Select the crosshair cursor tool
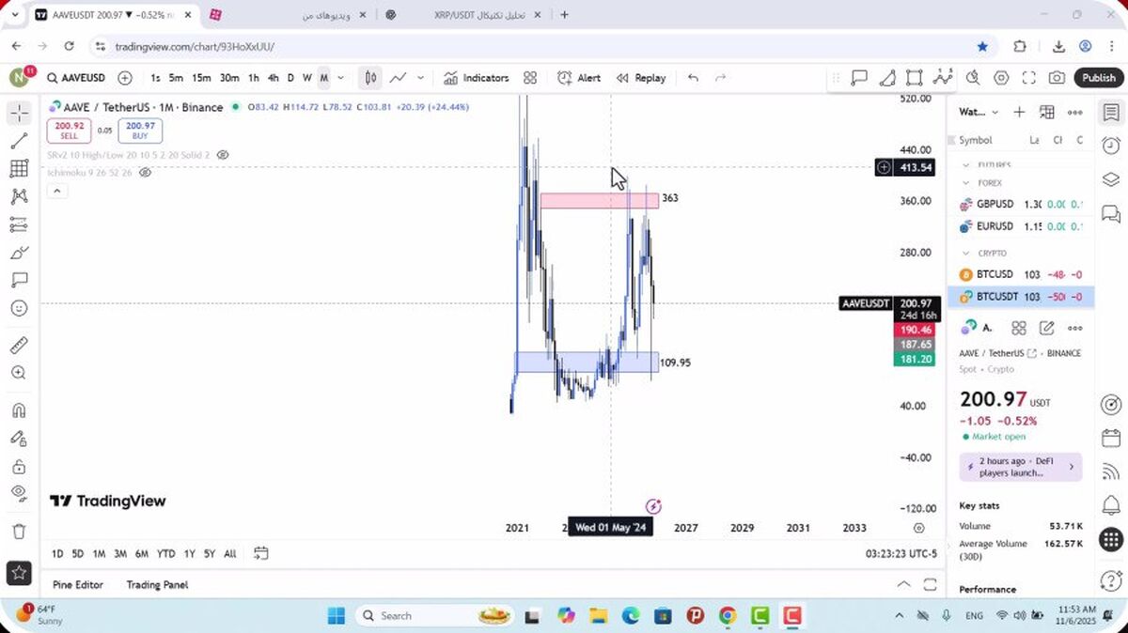This screenshot has height=633, width=1128. (x=19, y=114)
